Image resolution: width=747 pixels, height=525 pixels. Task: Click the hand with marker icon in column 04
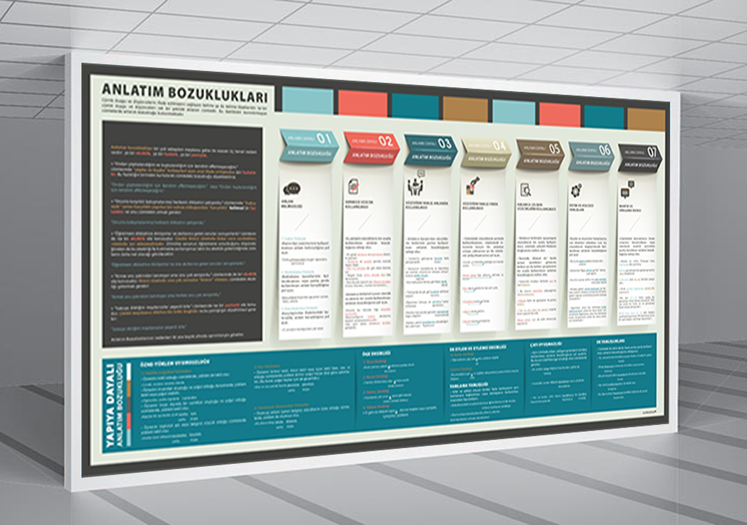click(472, 186)
